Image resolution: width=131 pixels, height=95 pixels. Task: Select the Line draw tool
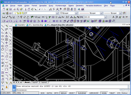click(3, 26)
